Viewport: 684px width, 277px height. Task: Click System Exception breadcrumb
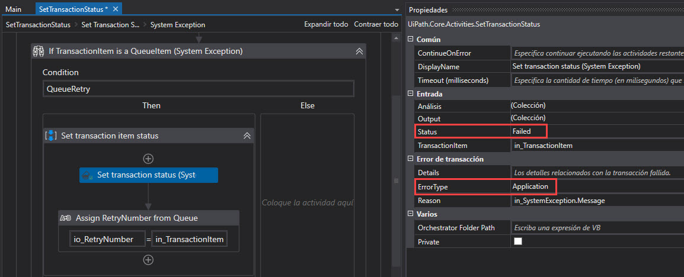[x=178, y=25]
